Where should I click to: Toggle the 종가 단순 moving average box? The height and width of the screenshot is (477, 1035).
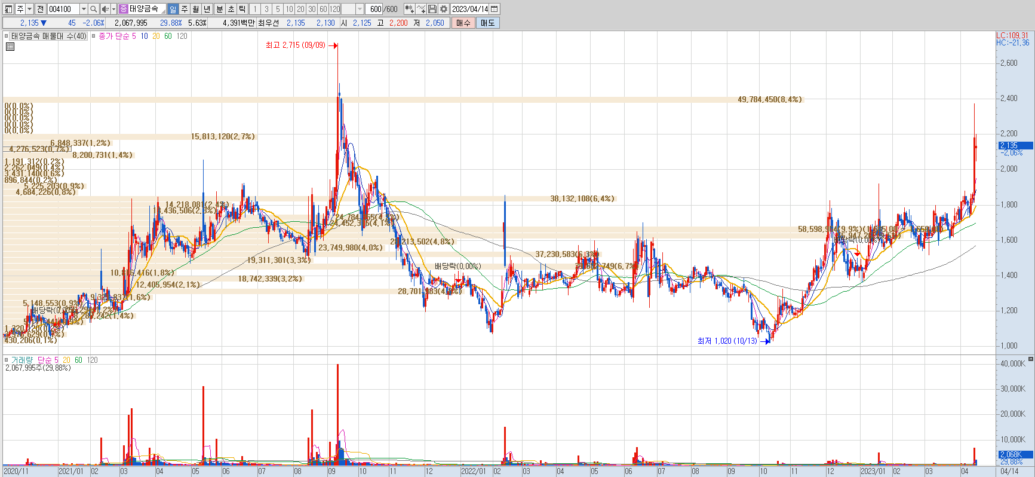coord(93,36)
